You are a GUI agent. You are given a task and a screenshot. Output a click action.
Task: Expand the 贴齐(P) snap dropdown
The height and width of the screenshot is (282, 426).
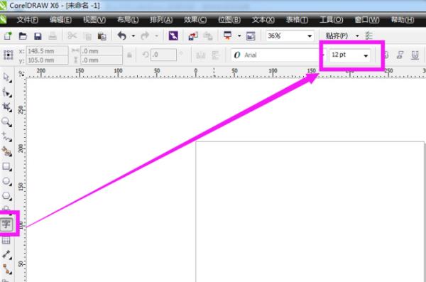click(357, 36)
